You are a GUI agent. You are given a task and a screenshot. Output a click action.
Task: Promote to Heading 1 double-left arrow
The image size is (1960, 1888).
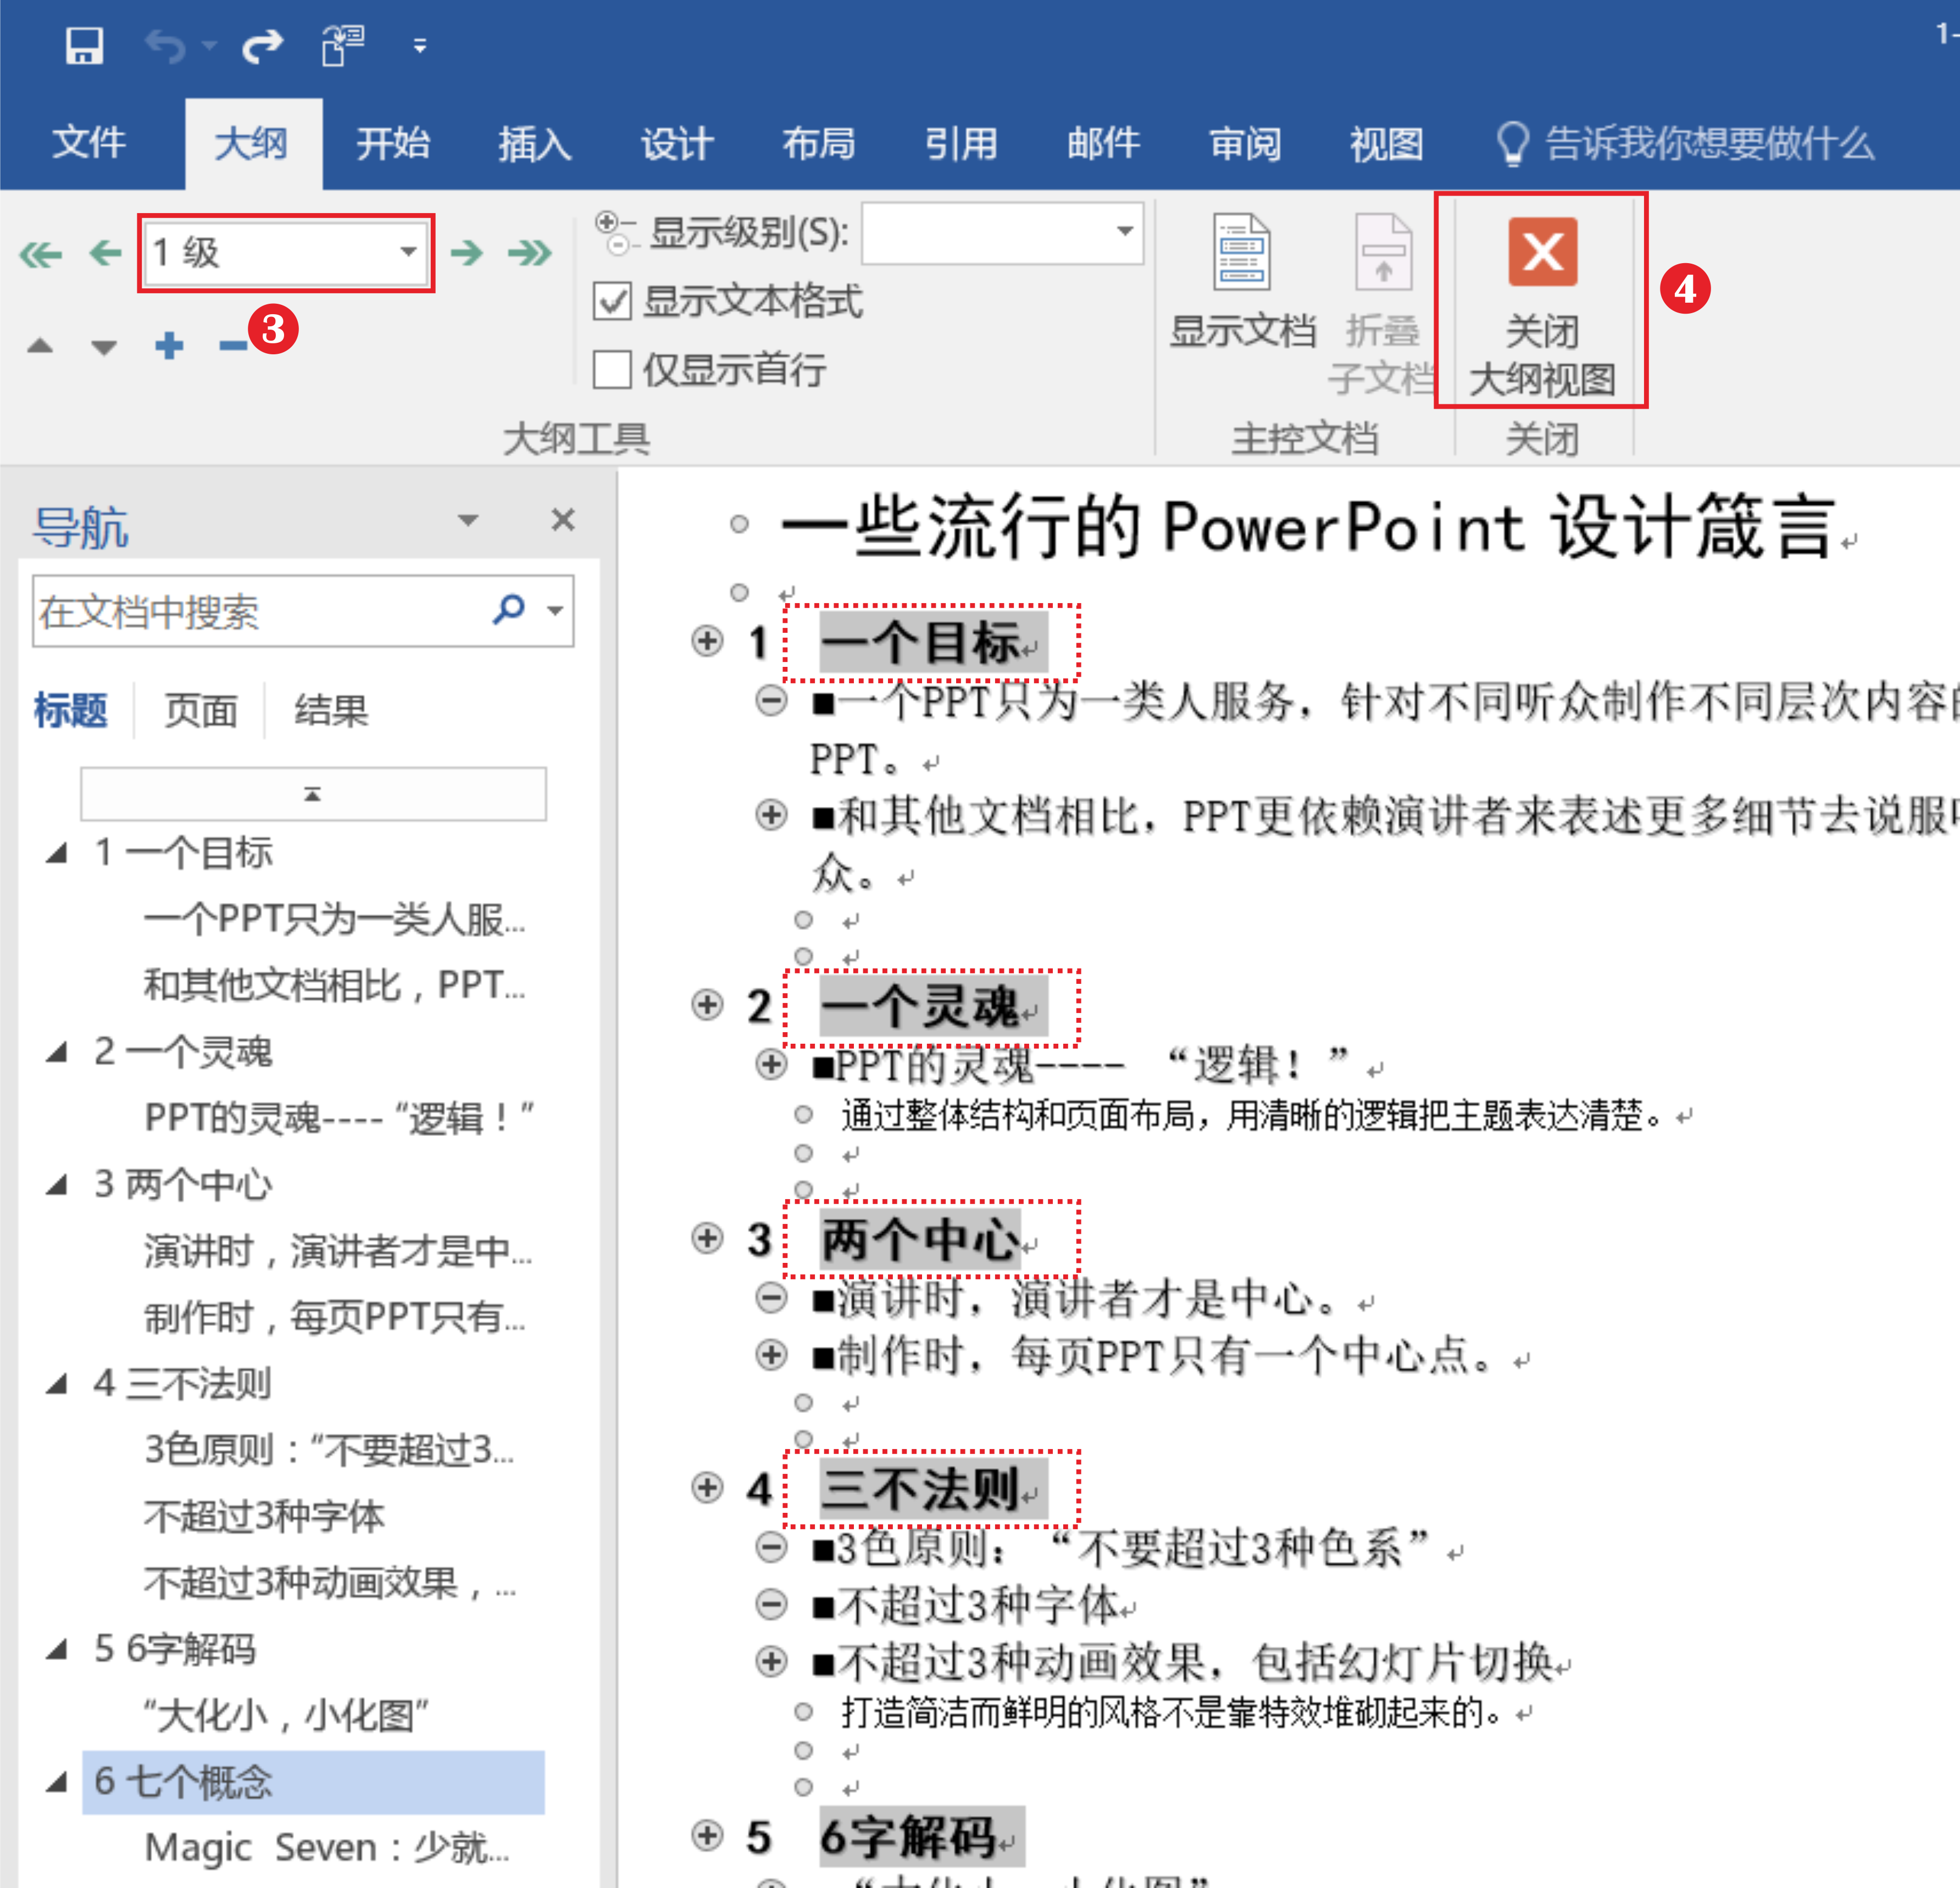coord(41,254)
